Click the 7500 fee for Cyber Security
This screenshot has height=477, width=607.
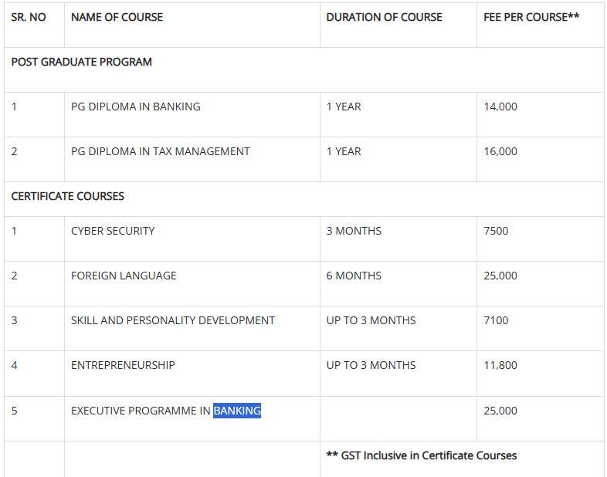click(x=496, y=231)
